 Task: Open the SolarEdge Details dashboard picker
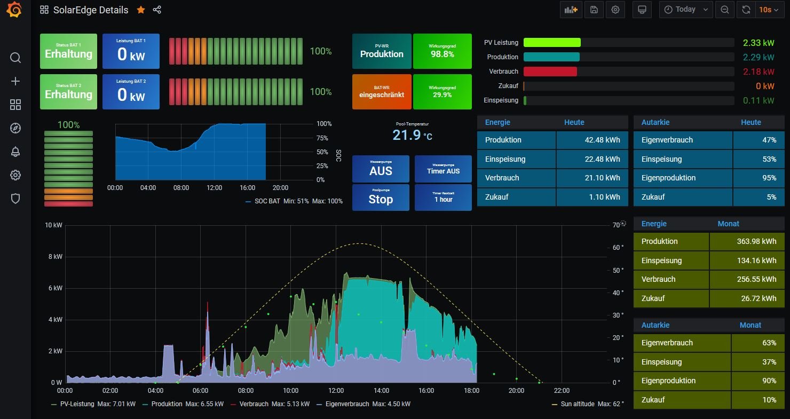pyautogui.click(x=91, y=10)
